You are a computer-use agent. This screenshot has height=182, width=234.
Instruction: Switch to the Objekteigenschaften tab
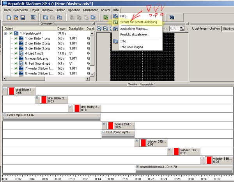point(205,29)
